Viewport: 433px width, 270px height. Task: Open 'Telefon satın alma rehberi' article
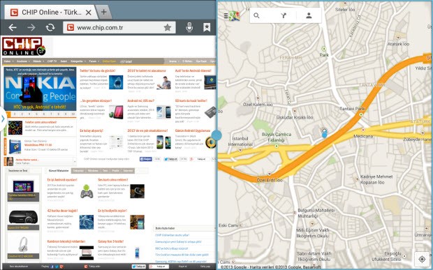(41, 122)
